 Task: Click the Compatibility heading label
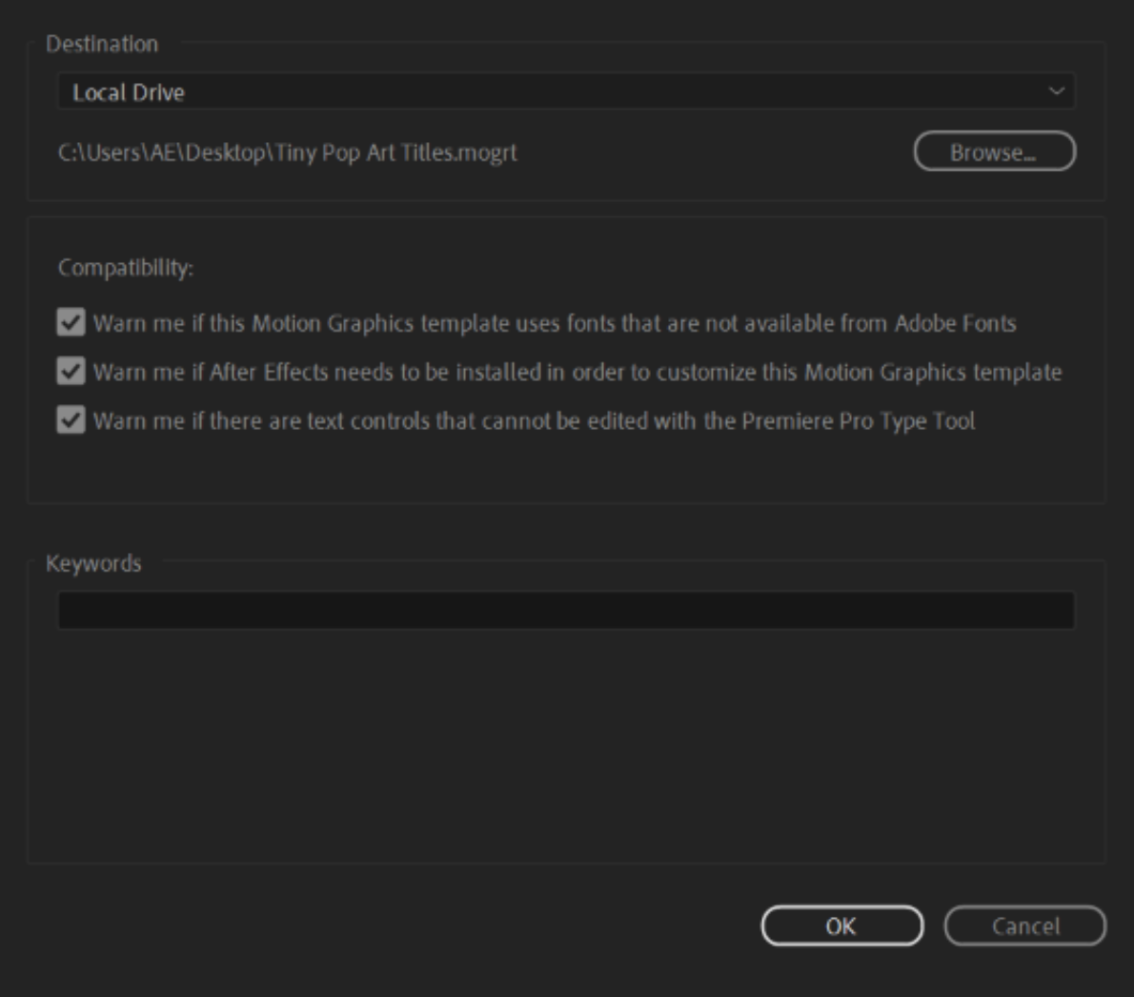tap(126, 268)
